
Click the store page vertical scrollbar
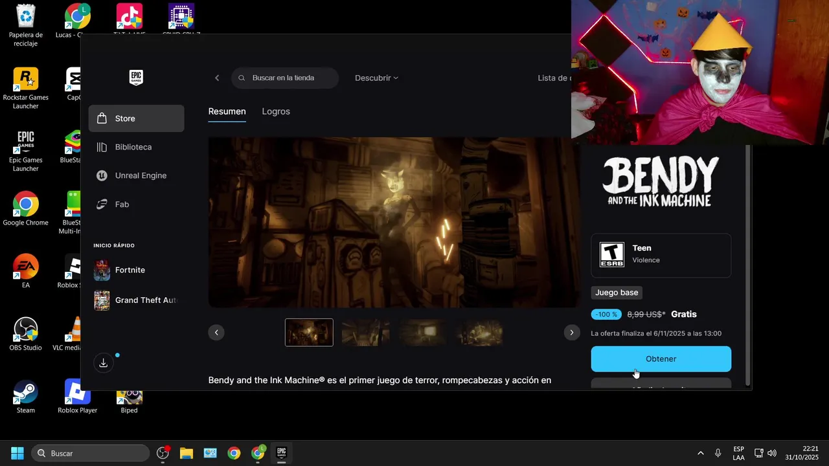(x=748, y=264)
